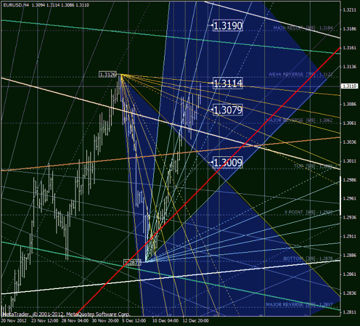Click the X POINT [4/8] level label
360x326 pixels.
[x=309, y=212]
